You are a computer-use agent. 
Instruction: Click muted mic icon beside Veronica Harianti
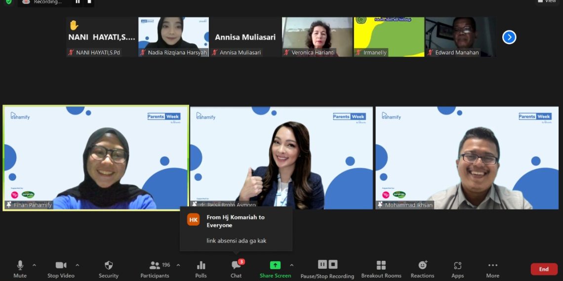coord(286,53)
